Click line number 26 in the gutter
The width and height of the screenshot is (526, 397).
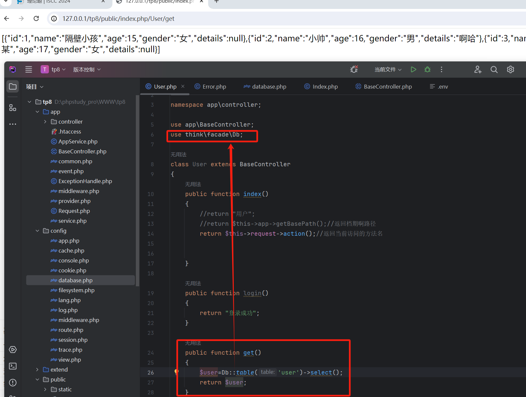[151, 373]
